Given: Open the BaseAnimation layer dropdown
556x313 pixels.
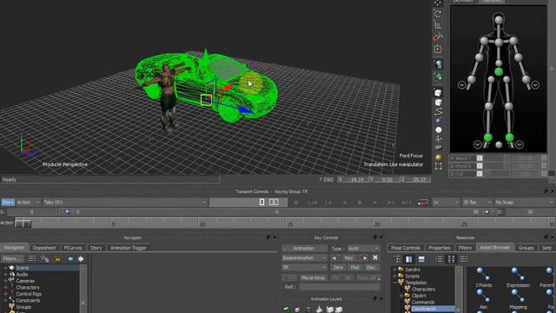Looking at the screenshot, I should (304, 258).
